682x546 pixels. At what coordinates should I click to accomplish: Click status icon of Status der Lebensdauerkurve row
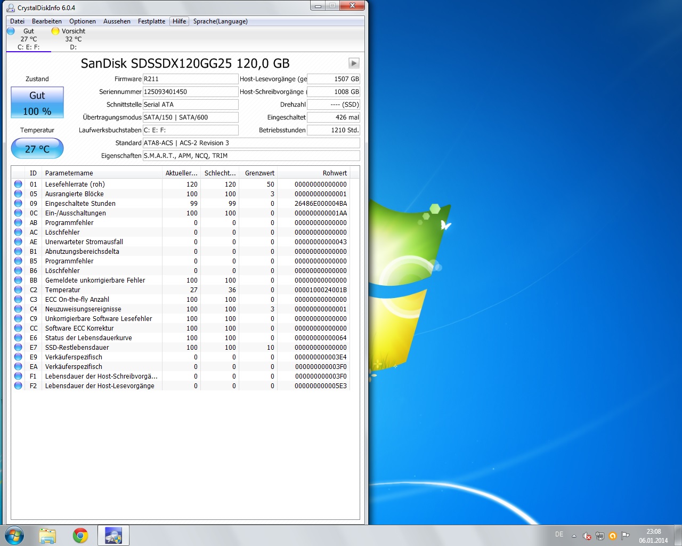18,338
